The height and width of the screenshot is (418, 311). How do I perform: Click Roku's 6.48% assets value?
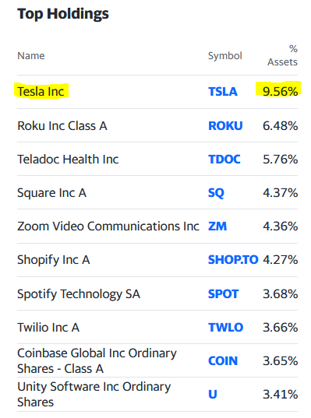[x=280, y=126]
